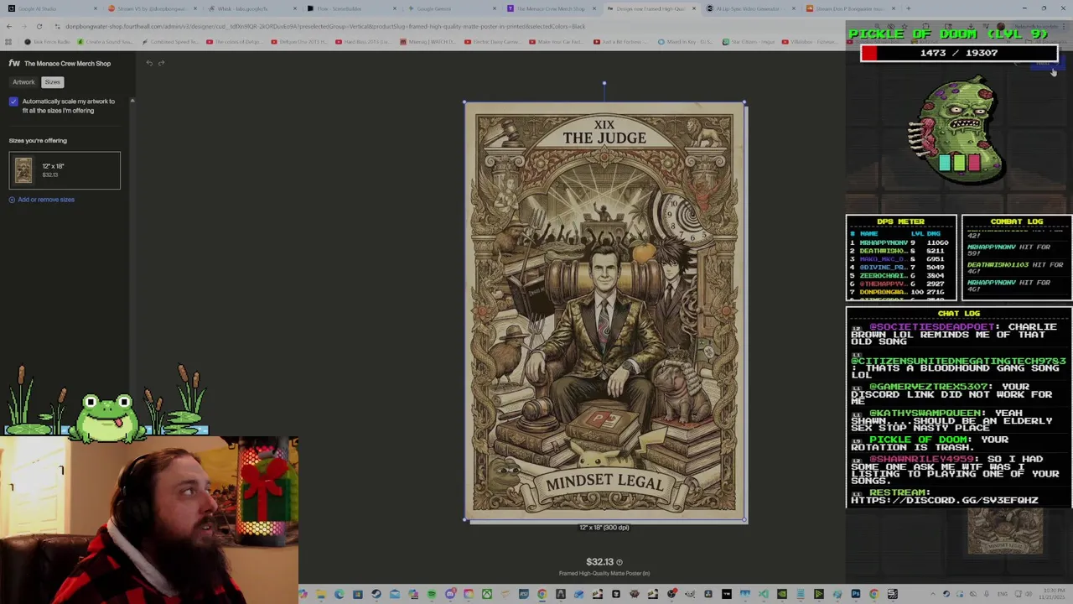The image size is (1073, 604).
Task: Close the Google Gemini browser tab
Action: (x=493, y=8)
